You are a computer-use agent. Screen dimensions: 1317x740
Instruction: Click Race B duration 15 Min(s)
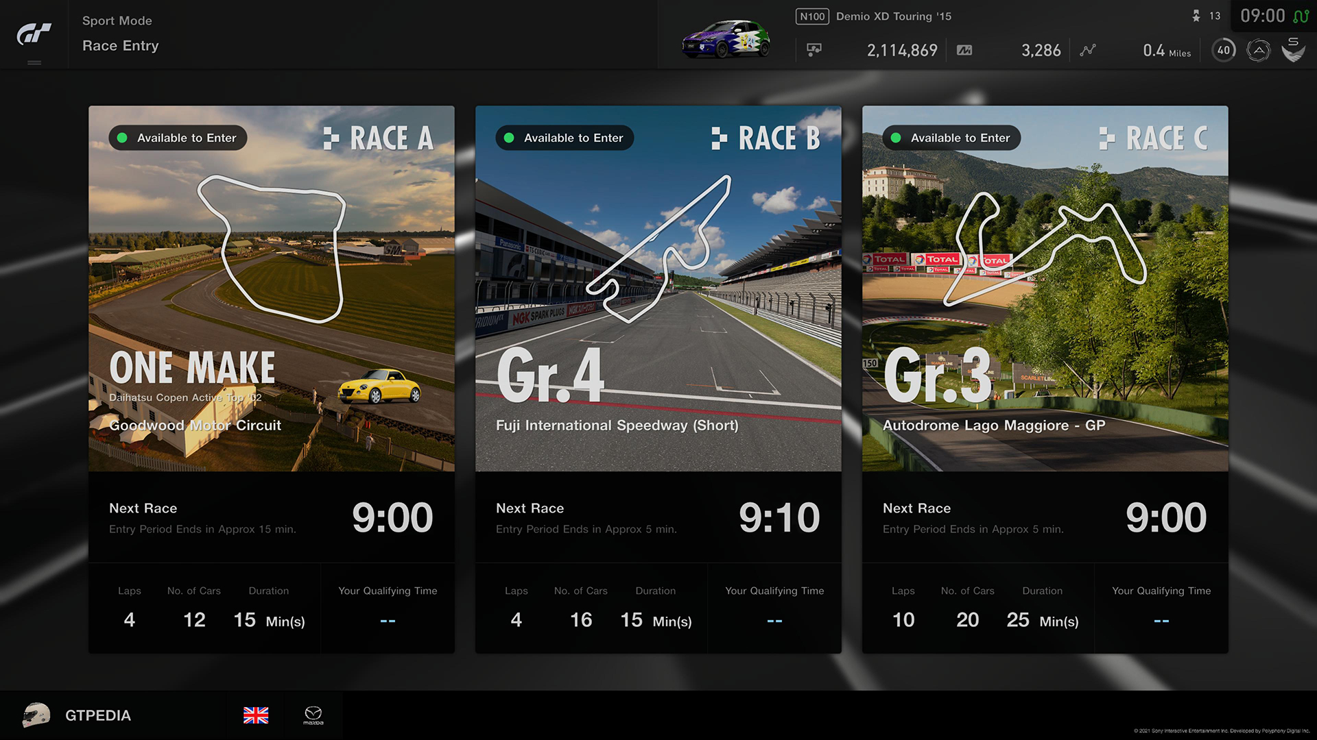[x=656, y=620]
